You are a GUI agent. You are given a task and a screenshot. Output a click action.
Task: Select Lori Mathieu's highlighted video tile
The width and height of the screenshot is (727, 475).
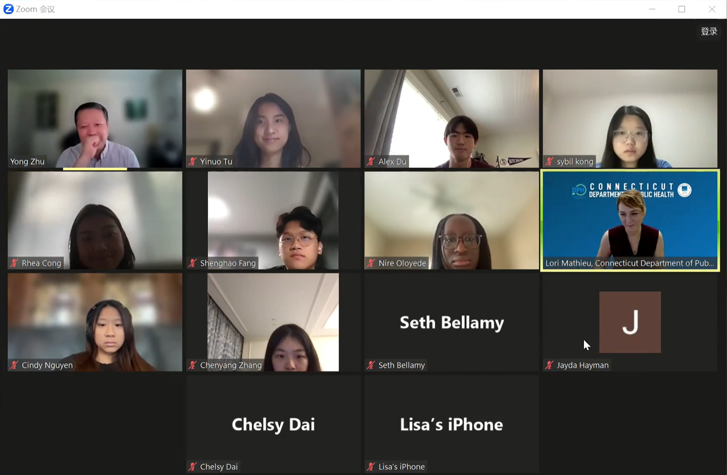[630, 220]
